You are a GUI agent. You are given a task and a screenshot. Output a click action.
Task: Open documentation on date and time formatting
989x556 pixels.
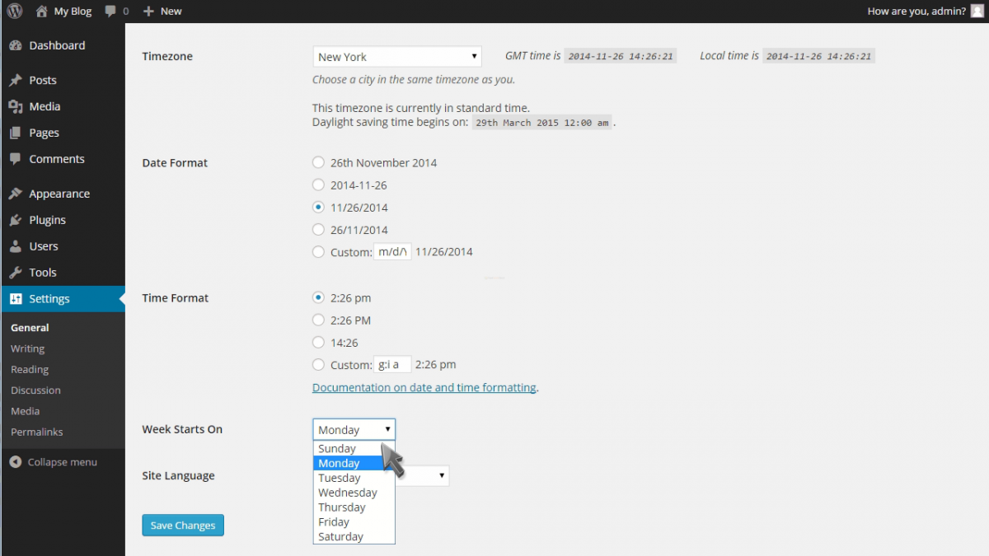(424, 387)
